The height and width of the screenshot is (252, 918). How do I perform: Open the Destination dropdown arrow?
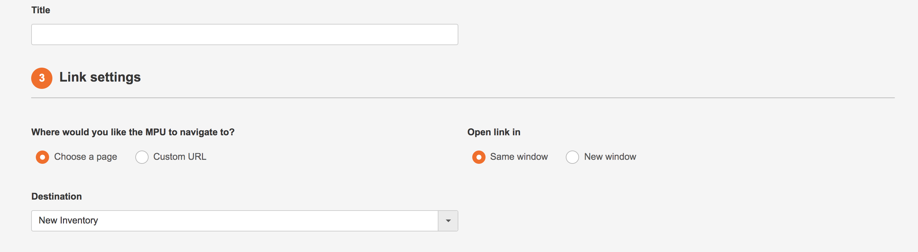tap(448, 220)
